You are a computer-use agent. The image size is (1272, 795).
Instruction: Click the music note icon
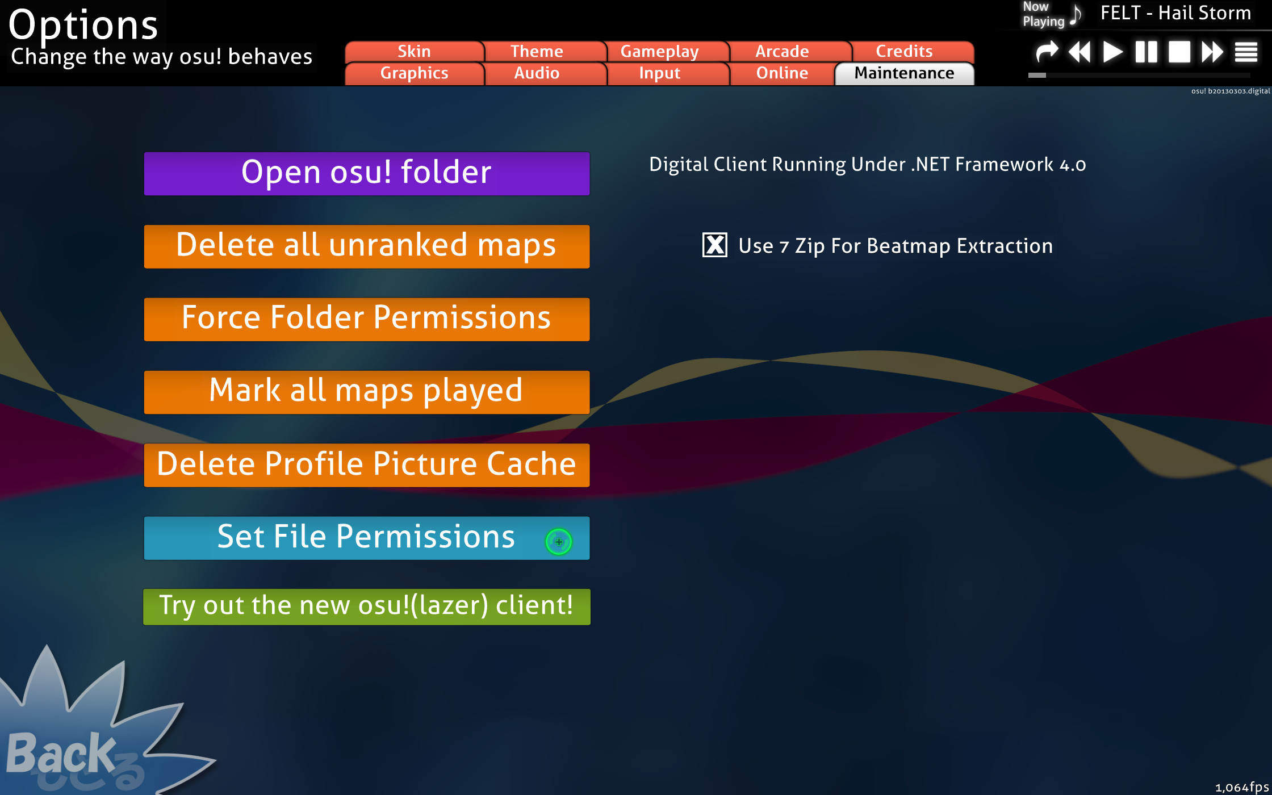[x=1076, y=15]
